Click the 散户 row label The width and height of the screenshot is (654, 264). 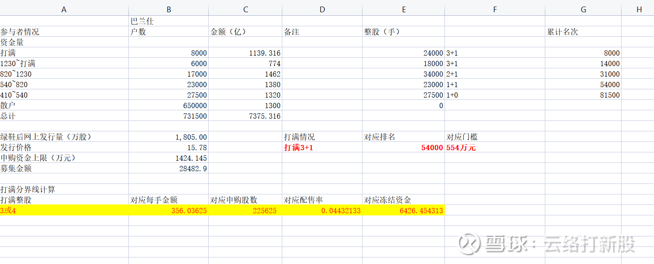coord(64,105)
